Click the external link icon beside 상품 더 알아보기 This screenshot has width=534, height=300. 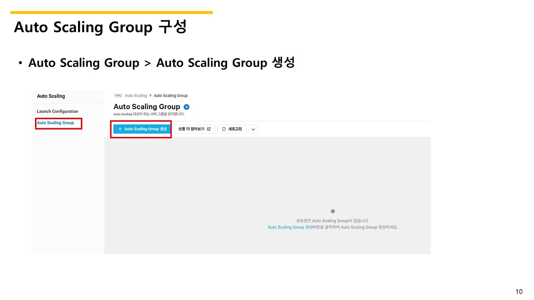[209, 129]
